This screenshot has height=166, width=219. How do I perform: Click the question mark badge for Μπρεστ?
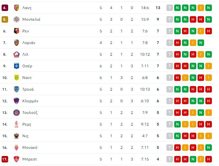click(x=169, y=159)
